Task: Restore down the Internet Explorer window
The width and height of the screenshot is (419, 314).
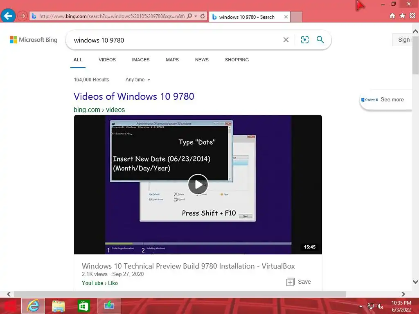Action: [393, 4]
